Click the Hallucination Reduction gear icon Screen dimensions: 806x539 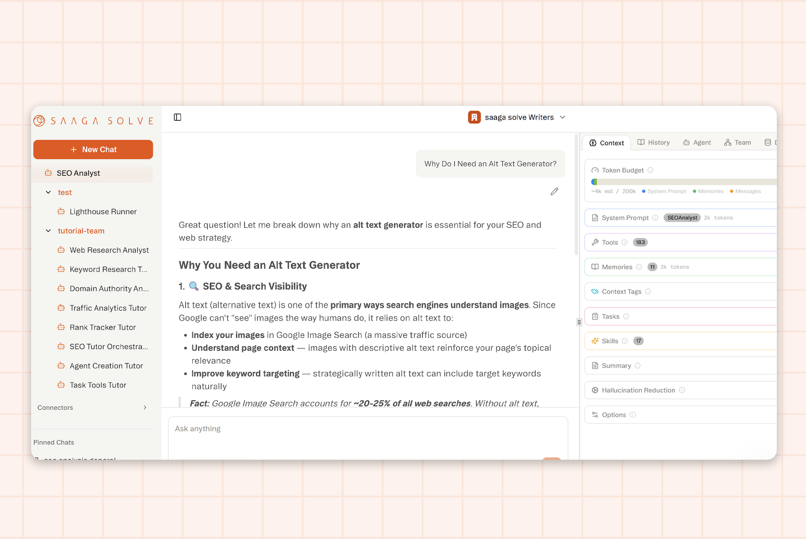point(595,390)
